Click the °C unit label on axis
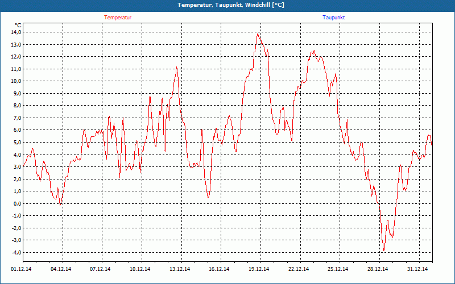The width and height of the screenshot is (455, 284). coord(18,26)
